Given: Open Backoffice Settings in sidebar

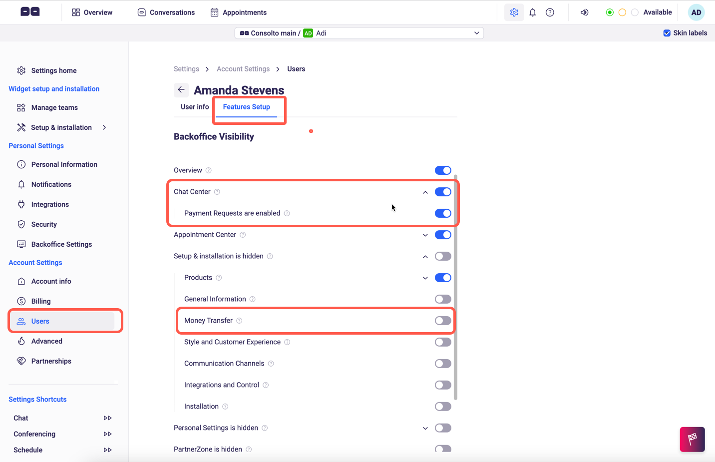Looking at the screenshot, I should pyautogui.click(x=54, y=244).
